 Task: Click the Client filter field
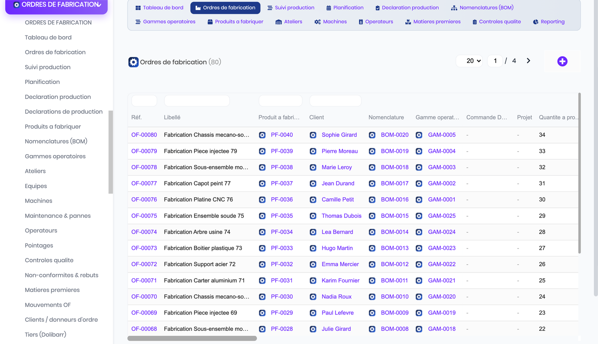[335, 100]
